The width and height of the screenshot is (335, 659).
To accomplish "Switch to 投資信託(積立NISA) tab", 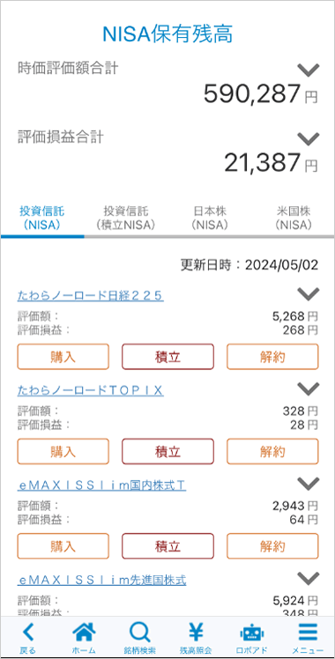I will click(x=126, y=218).
